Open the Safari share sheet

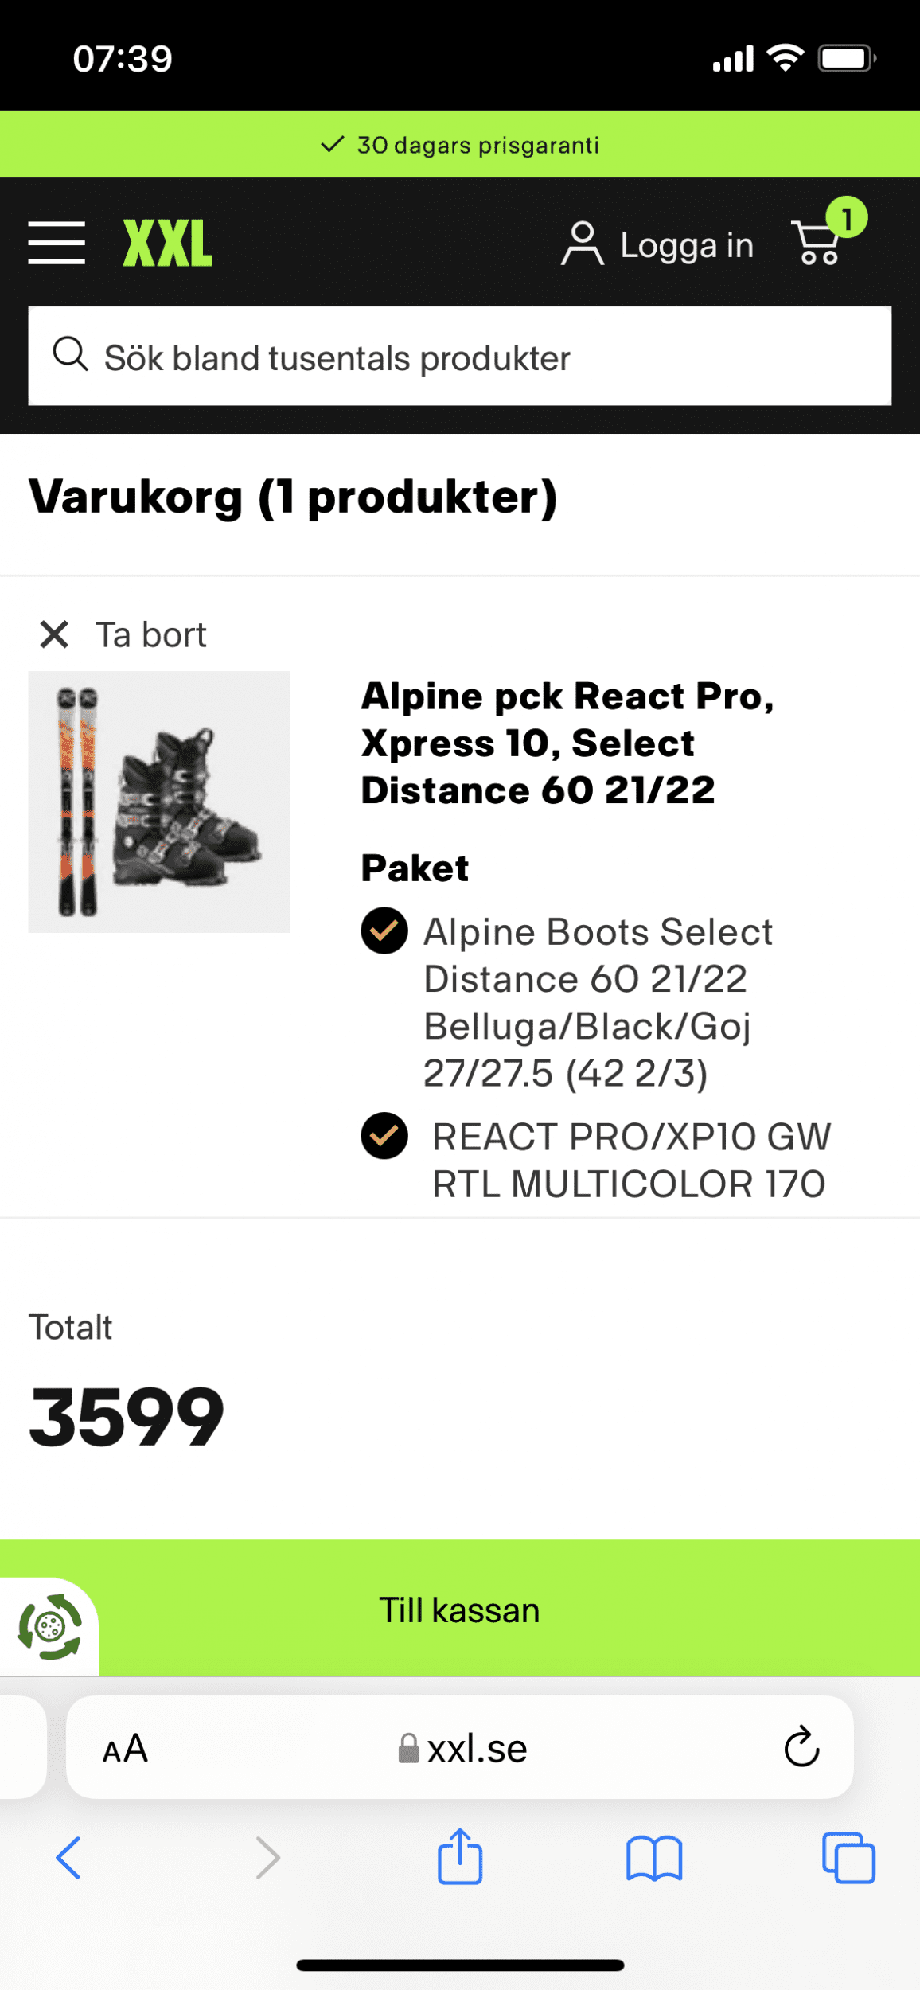click(460, 1857)
